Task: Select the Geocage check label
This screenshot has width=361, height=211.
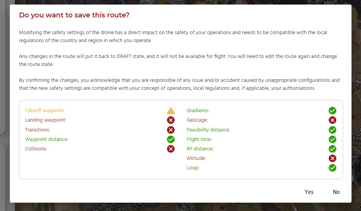Action: (x=197, y=120)
